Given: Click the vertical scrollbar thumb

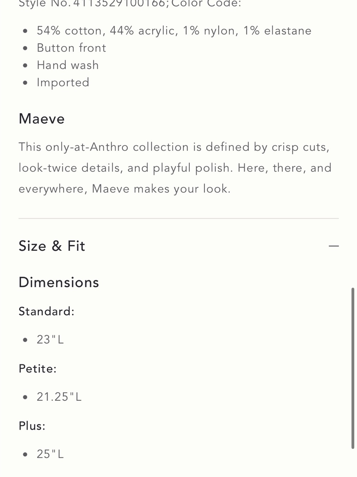Looking at the screenshot, I should (x=353, y=368).
